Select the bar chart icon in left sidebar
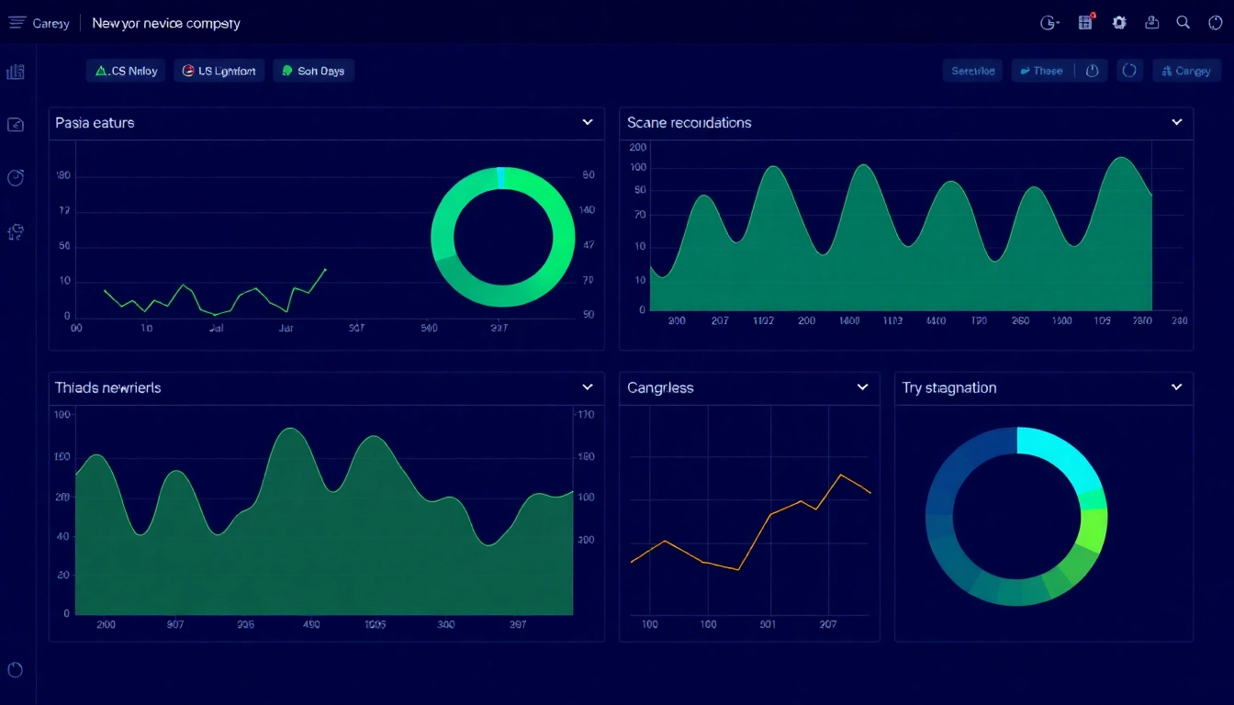 coord(15,70)
